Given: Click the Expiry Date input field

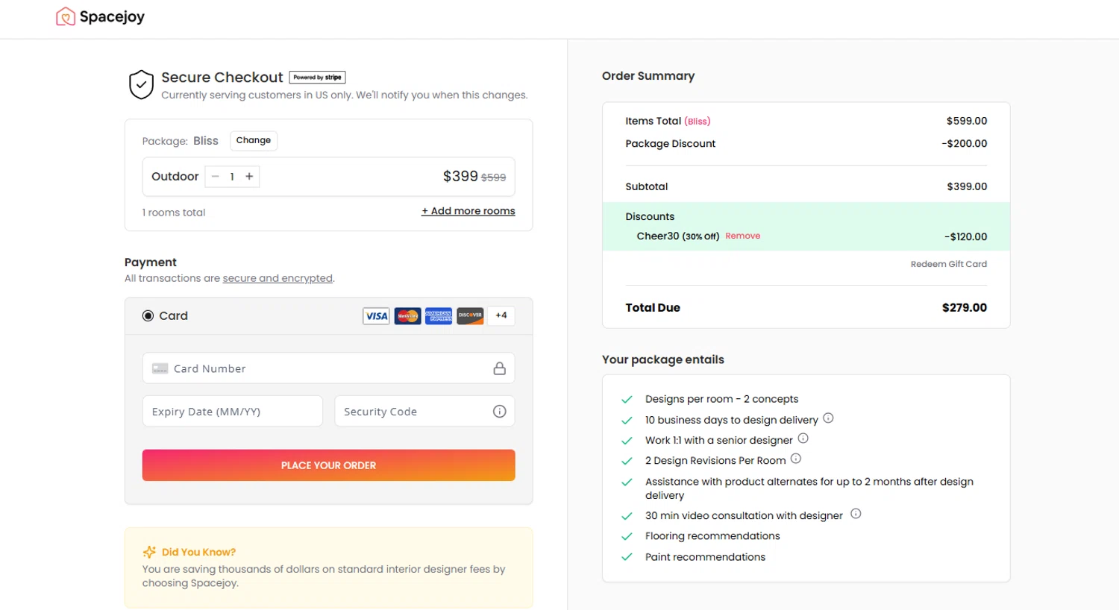Looking at the screenshot, I should click(233, 412).
